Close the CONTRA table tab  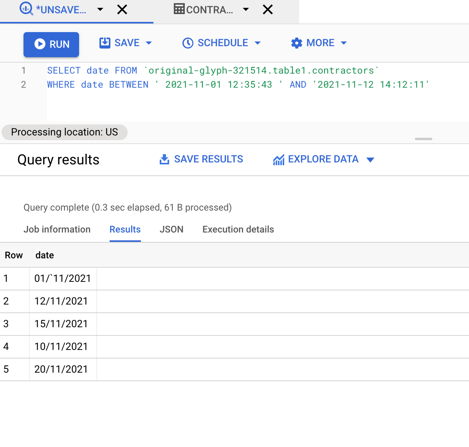[x=268, y=9]
